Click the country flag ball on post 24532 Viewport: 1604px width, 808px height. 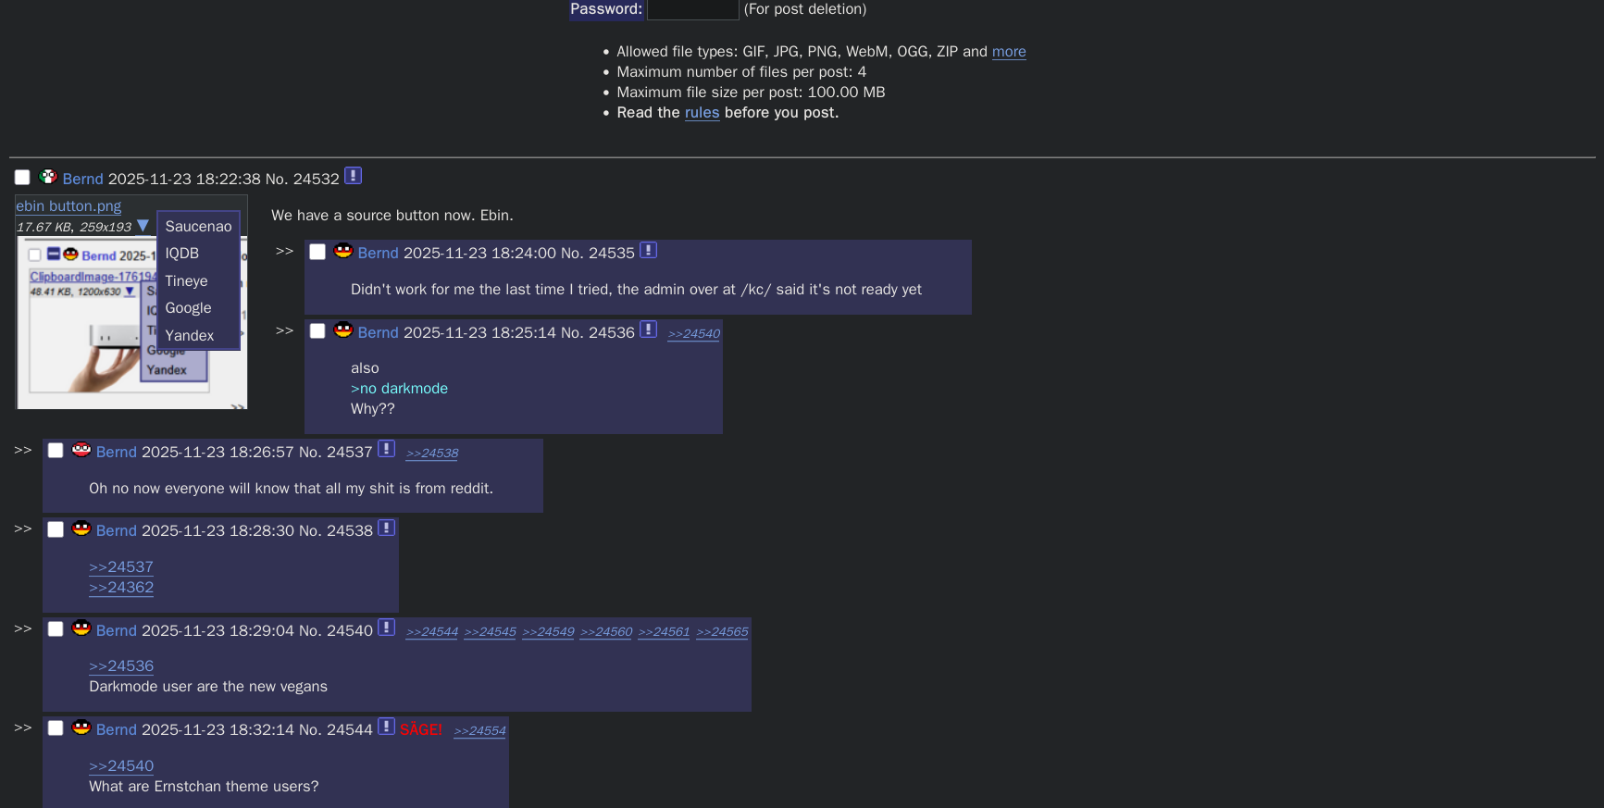coord(48,177)
